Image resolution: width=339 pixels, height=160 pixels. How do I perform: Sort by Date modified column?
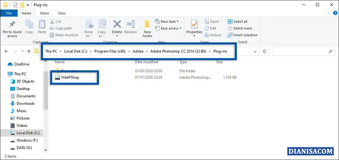point(146,62)
